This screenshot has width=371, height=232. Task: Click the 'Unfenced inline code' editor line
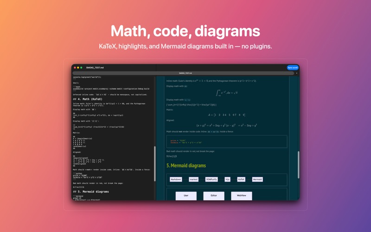pos(110,95)
